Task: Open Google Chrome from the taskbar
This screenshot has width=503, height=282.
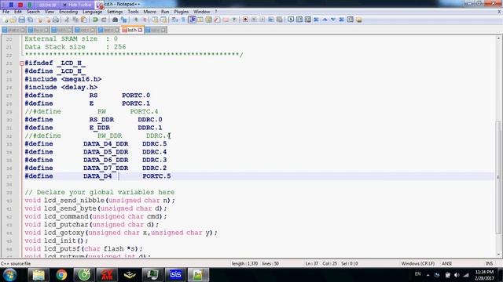Action: (61, 275)
